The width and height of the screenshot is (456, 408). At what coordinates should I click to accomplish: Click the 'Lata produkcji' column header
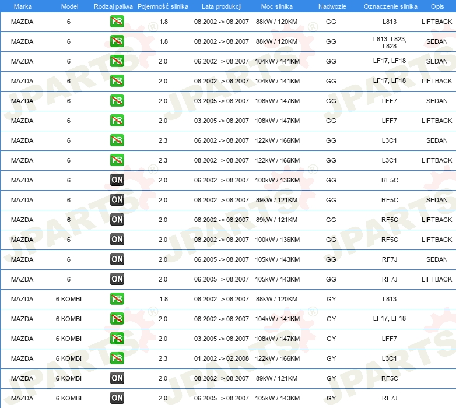click(x=221, y=6)
